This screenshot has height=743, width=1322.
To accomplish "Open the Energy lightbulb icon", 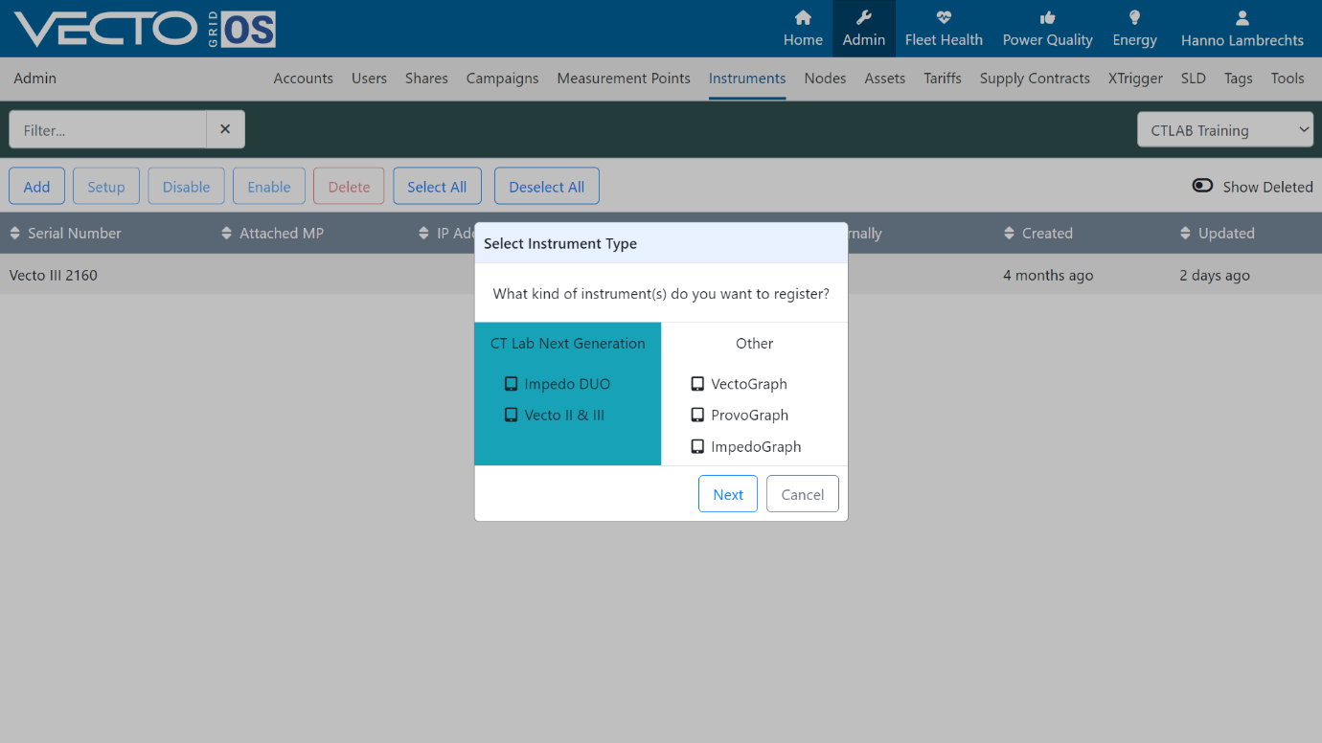I will coord(1134,17).
